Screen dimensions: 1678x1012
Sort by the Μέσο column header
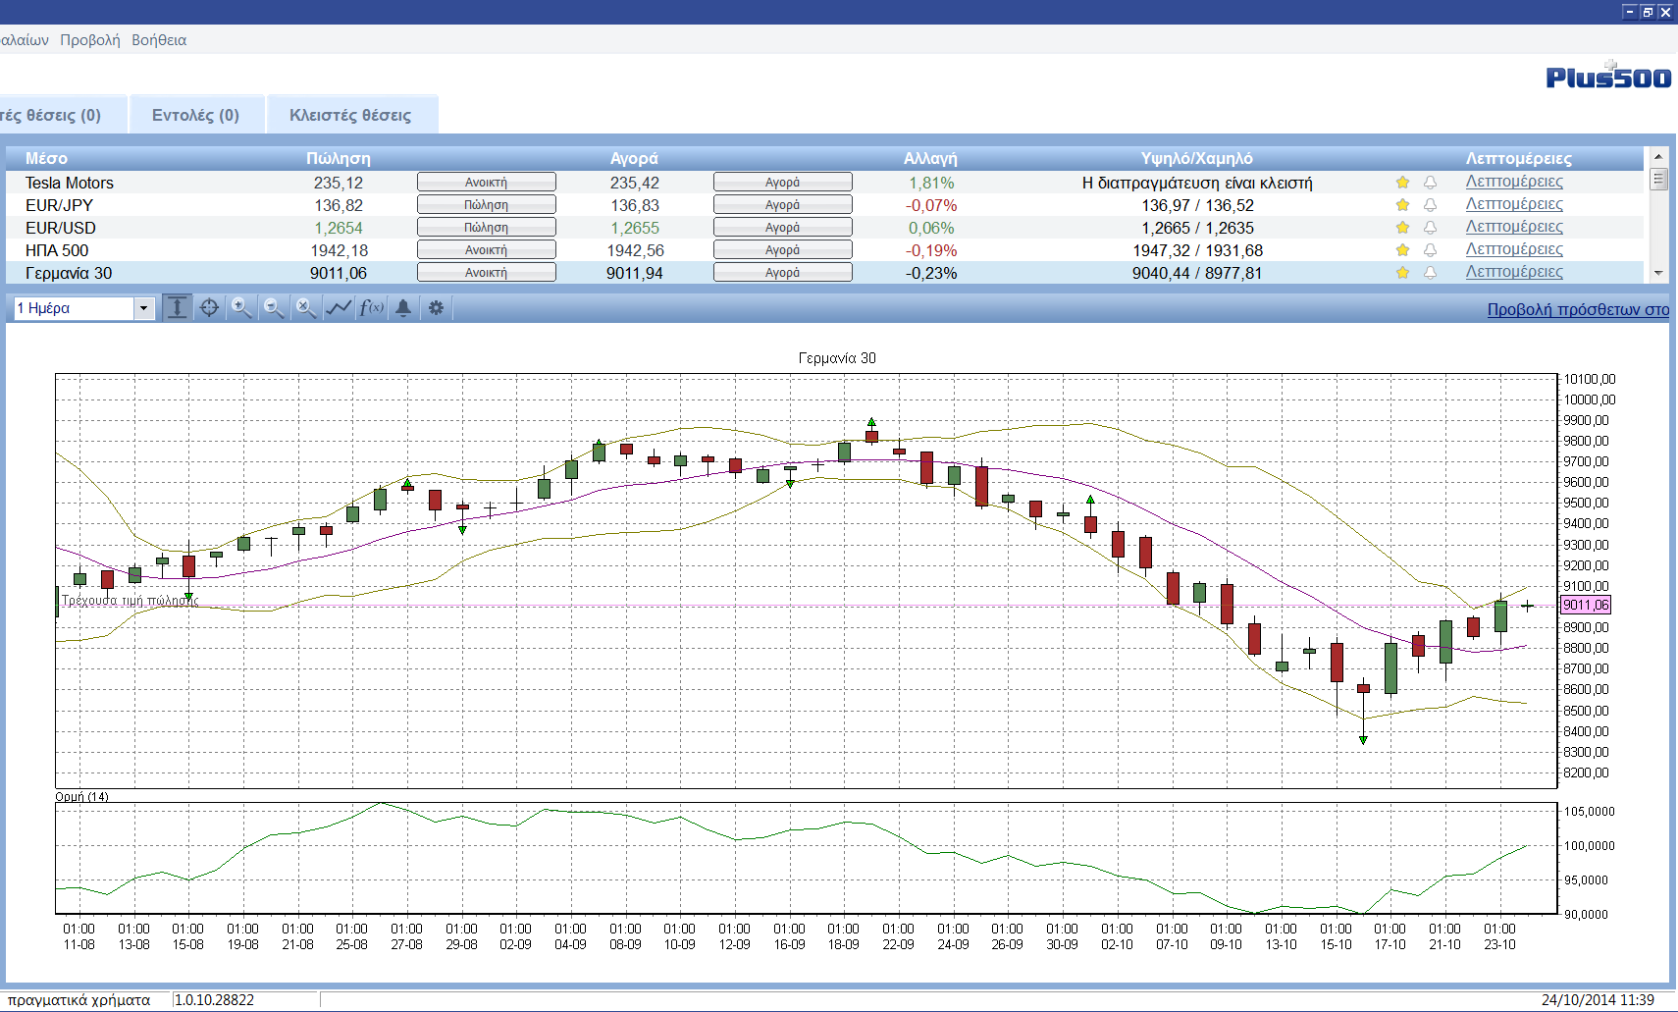point(46,158)
